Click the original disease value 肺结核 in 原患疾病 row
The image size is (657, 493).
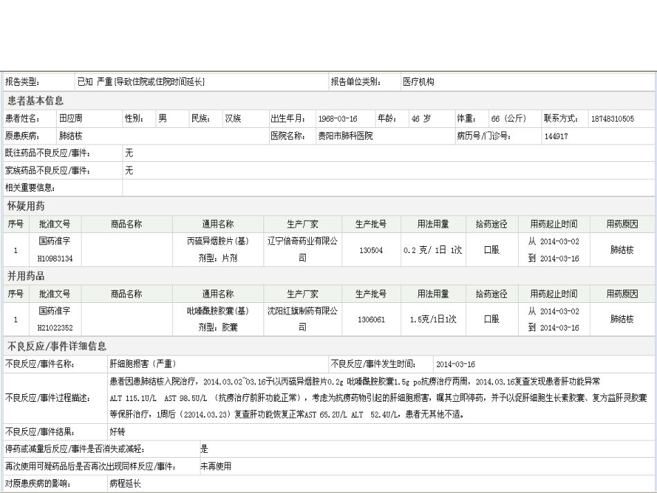coord(71,136)
